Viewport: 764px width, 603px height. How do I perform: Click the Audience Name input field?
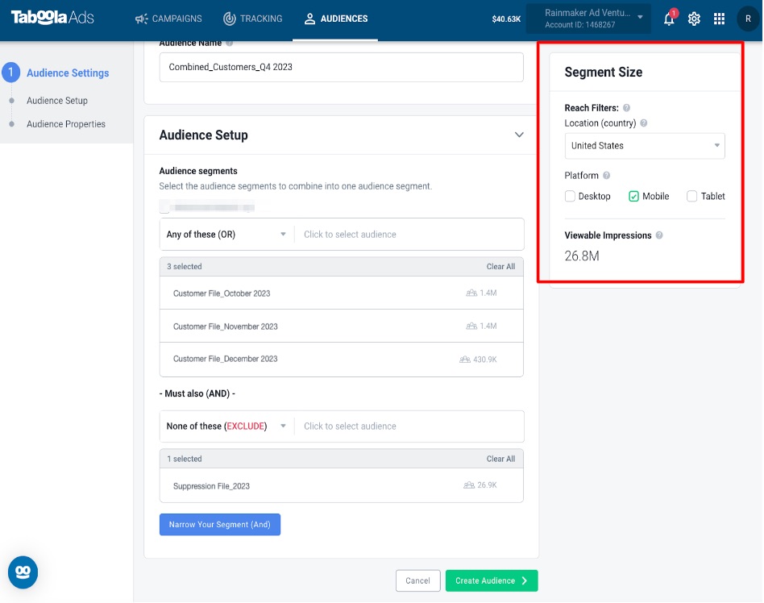click(x=342, y=67)
